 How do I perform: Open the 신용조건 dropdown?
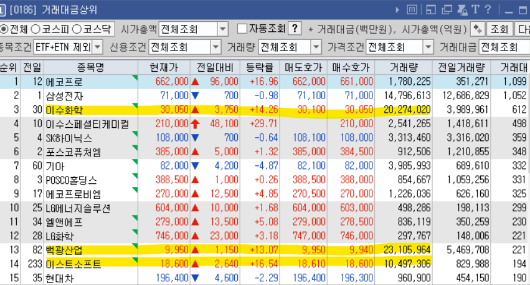point(215,47)
